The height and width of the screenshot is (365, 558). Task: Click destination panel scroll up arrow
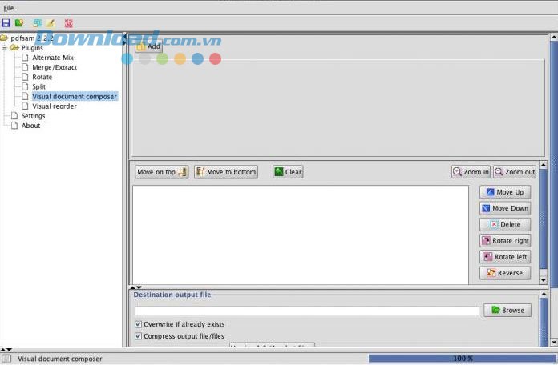[544, 295]
